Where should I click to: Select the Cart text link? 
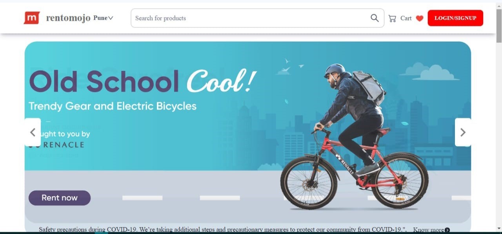pyautogui.click(x=406, y=18)
